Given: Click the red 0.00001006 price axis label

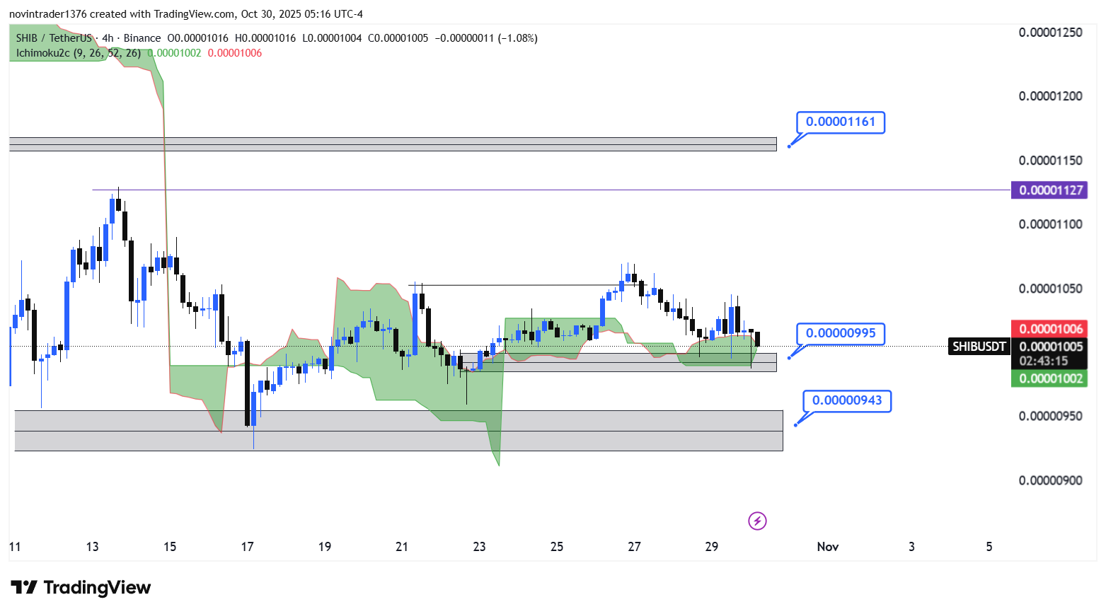Looking at the screenshot, I should pyautogui.click(x=1050, y=329).
